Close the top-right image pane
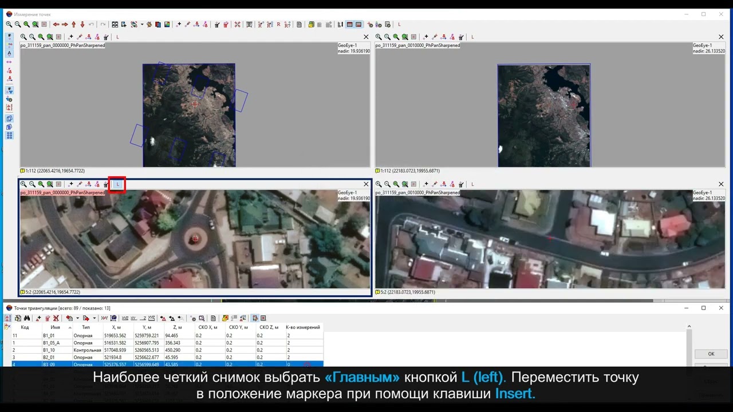 tap(721, 37)
